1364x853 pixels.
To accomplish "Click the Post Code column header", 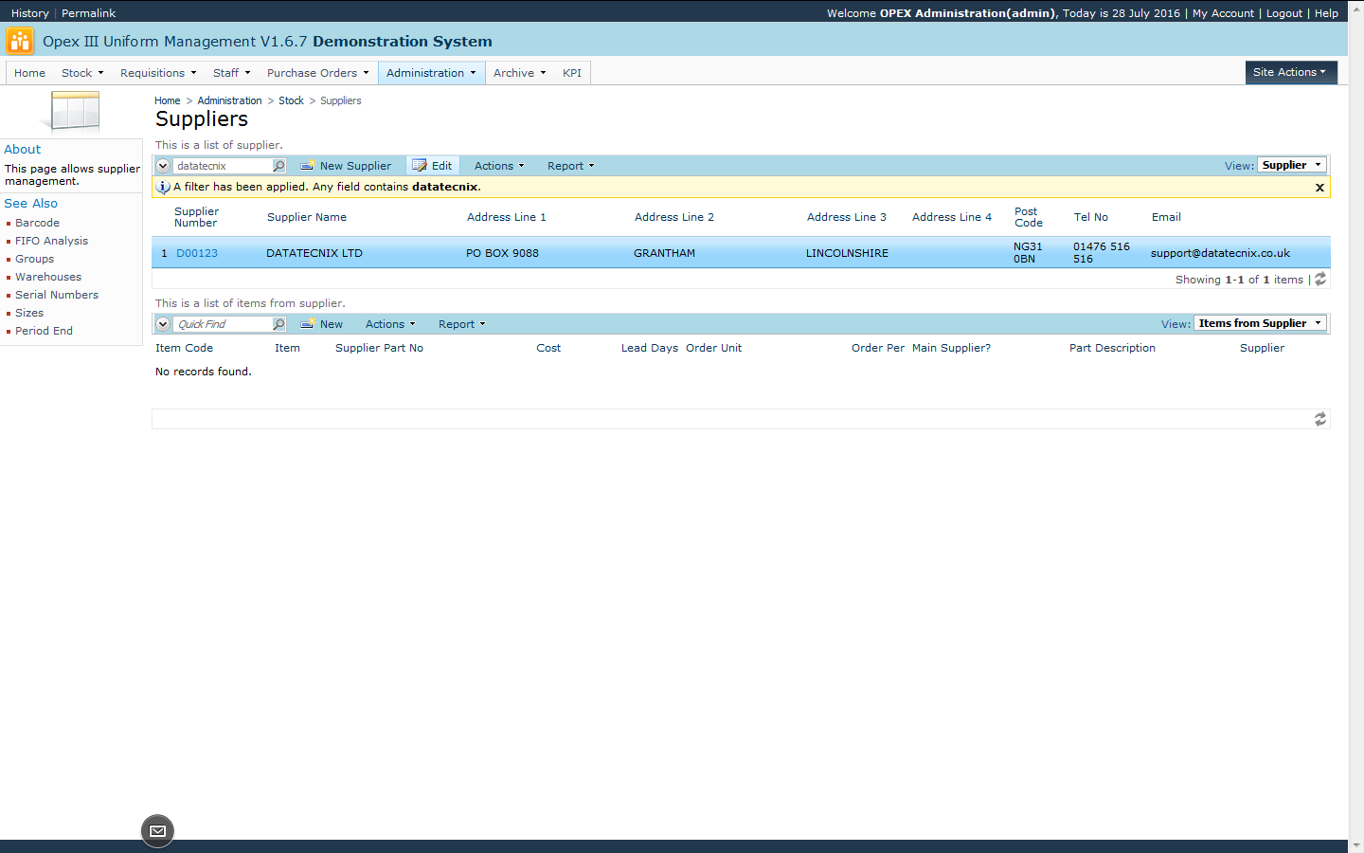I will click(1029, 217).
